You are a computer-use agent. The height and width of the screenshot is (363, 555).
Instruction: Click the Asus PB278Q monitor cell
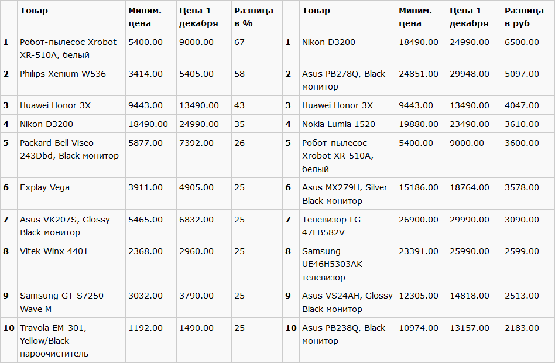(x=344, y=80)
